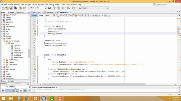Expand the Libraries node
Image resolution: width=181 pixels, height=101 pixels.
[x=4, y=62]
